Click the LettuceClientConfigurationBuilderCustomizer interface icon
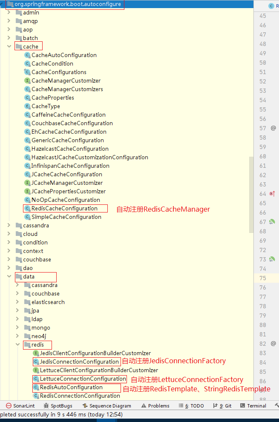This screenshot has width=279, height=422. coord(36,370)
